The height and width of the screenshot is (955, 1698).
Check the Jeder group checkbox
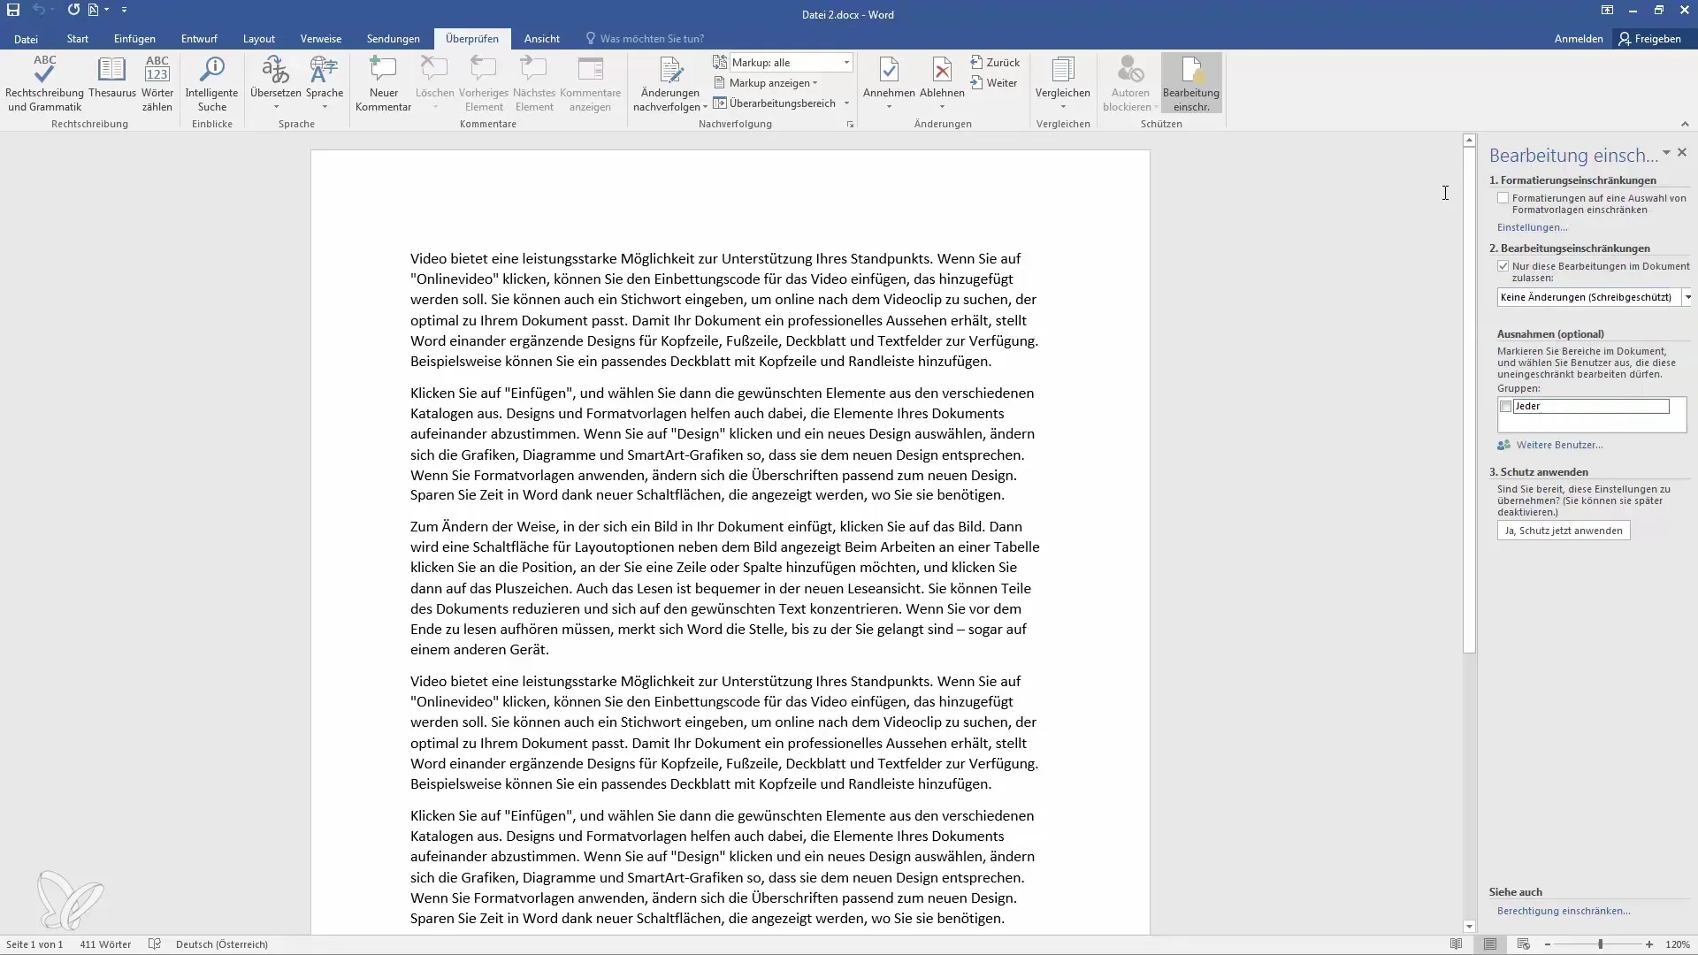click(x=1505, y=407)
